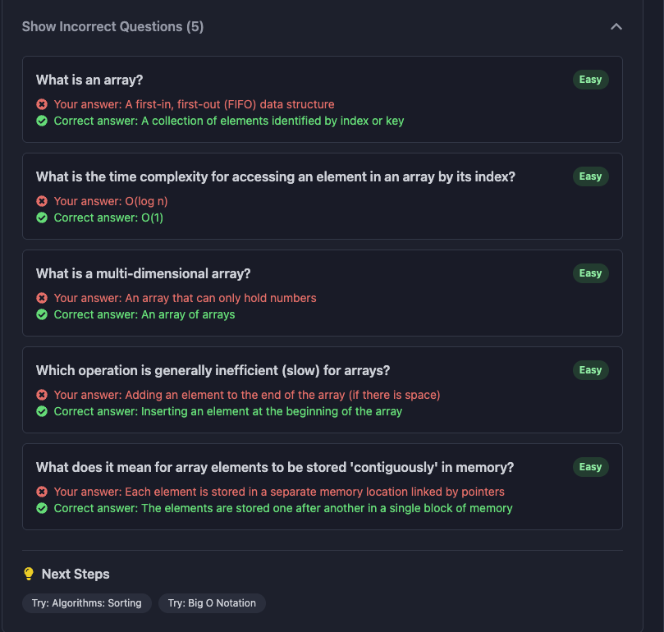Click the green check icon beside O(1)
This screenshot has height=632, width=664.
coord(42,218)
